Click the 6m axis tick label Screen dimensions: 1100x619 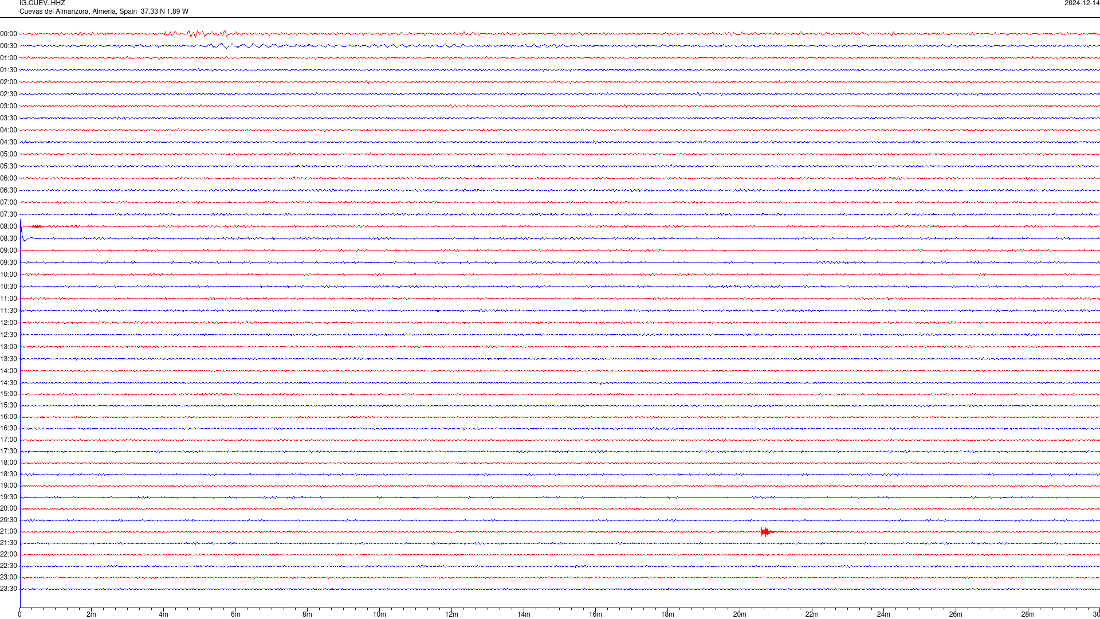[235, 614]
